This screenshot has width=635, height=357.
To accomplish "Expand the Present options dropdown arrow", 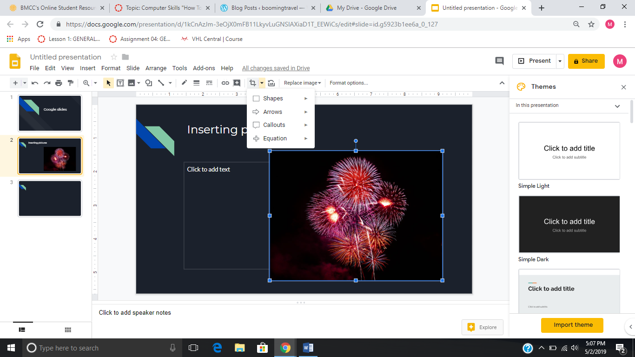I will (560, 61).
